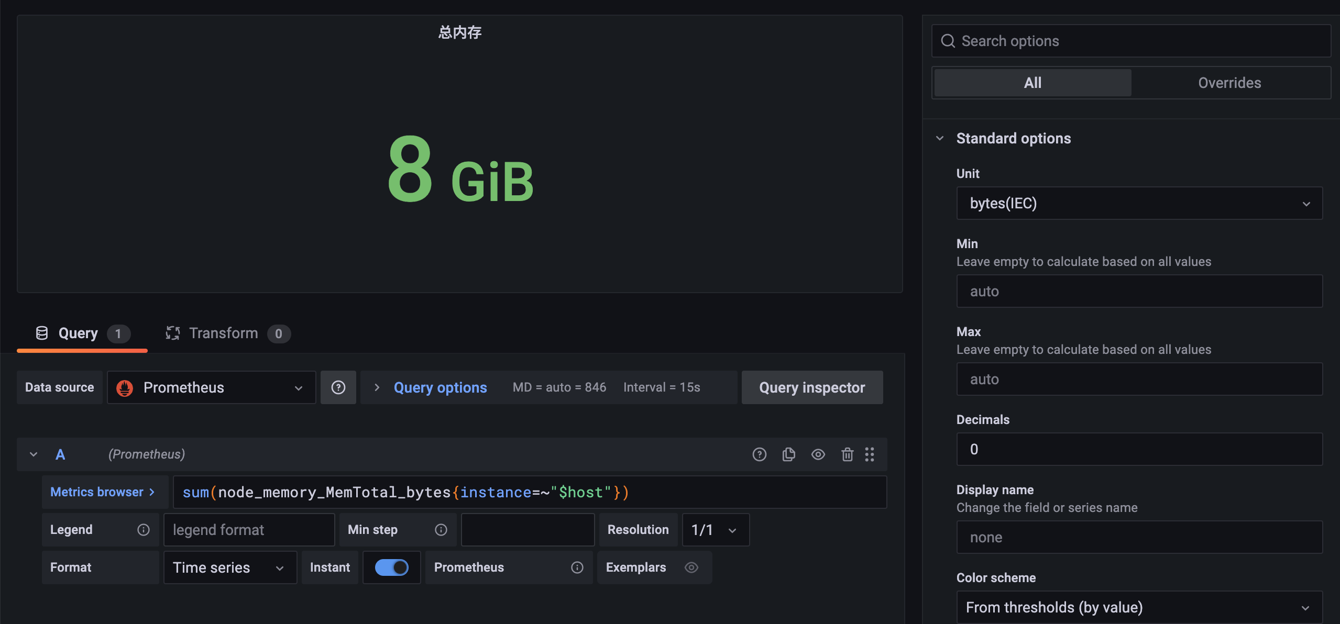Open query A help icon
Screen dimensions: 1340x624
(x=759, y=454)
